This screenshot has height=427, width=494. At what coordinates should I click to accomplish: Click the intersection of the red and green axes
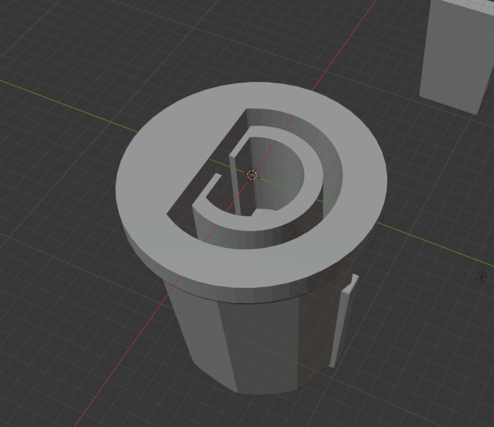point(252,175)
